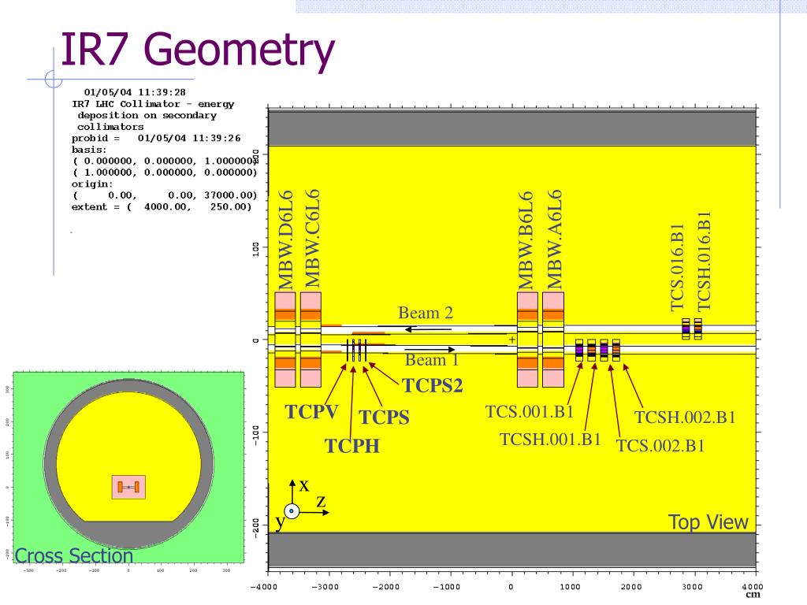The height and width of the screenshot is (605, 807).
Task: Click the "TCSH.002.B1" label
Action: click(x=685, y=418)
